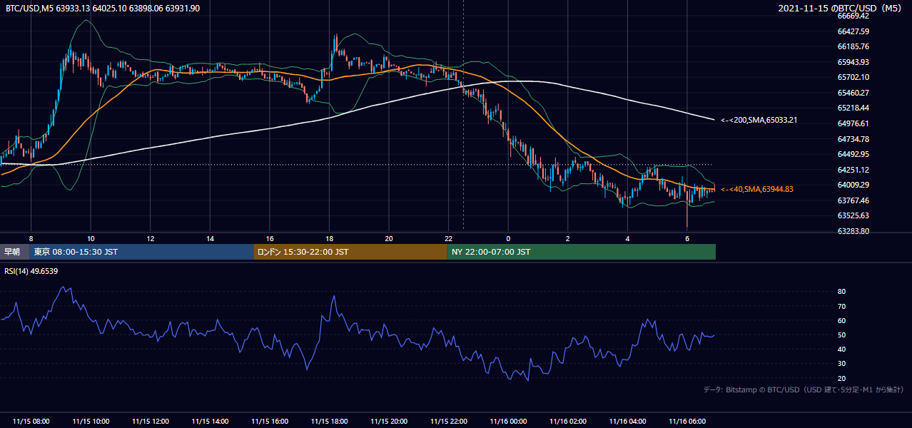Click hour tick 14 under price chart

pos(210,238)
